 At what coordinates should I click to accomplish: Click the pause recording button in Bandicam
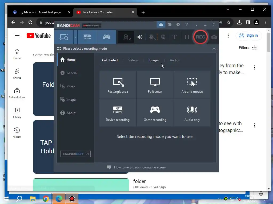coord(187,37)
